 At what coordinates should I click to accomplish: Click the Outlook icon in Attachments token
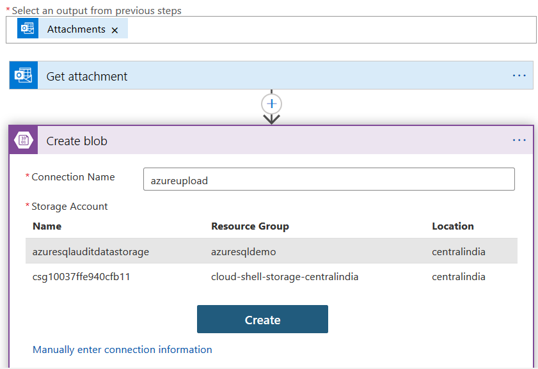click(x=28, y=29)
